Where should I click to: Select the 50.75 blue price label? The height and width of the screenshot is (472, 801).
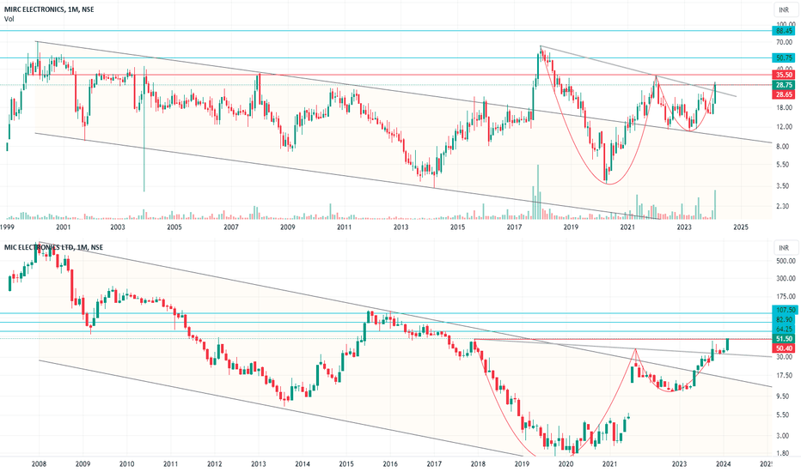click(x=784, y=58)
